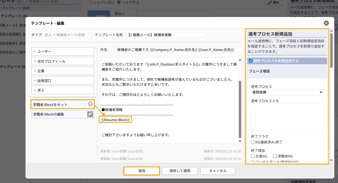This screenshot has height=183, width=338.
Task: Expand the ユーザー section
Action: (x=63, y=52)
